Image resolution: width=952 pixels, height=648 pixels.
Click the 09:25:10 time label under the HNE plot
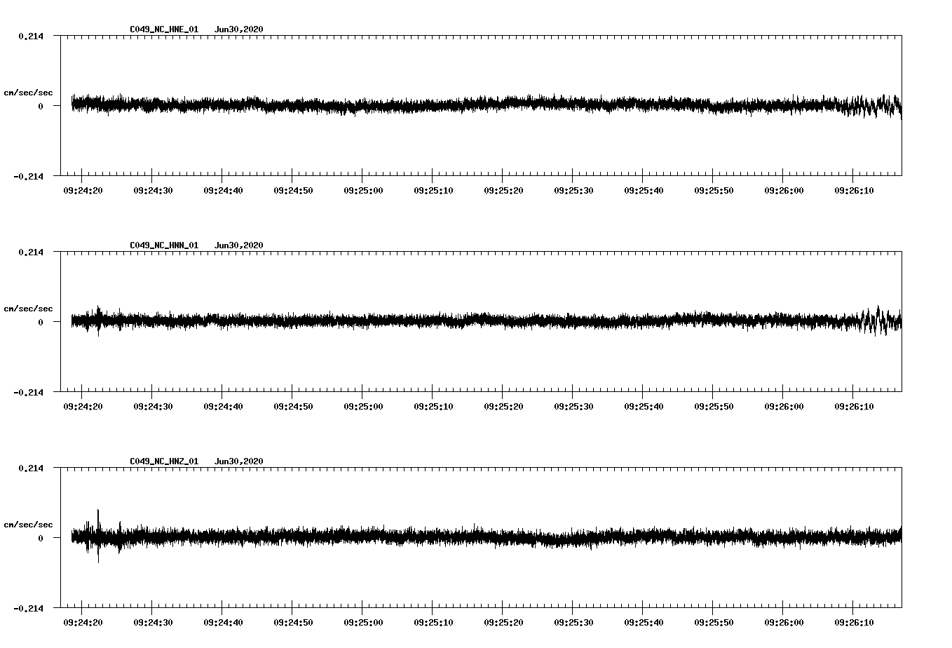433,190
